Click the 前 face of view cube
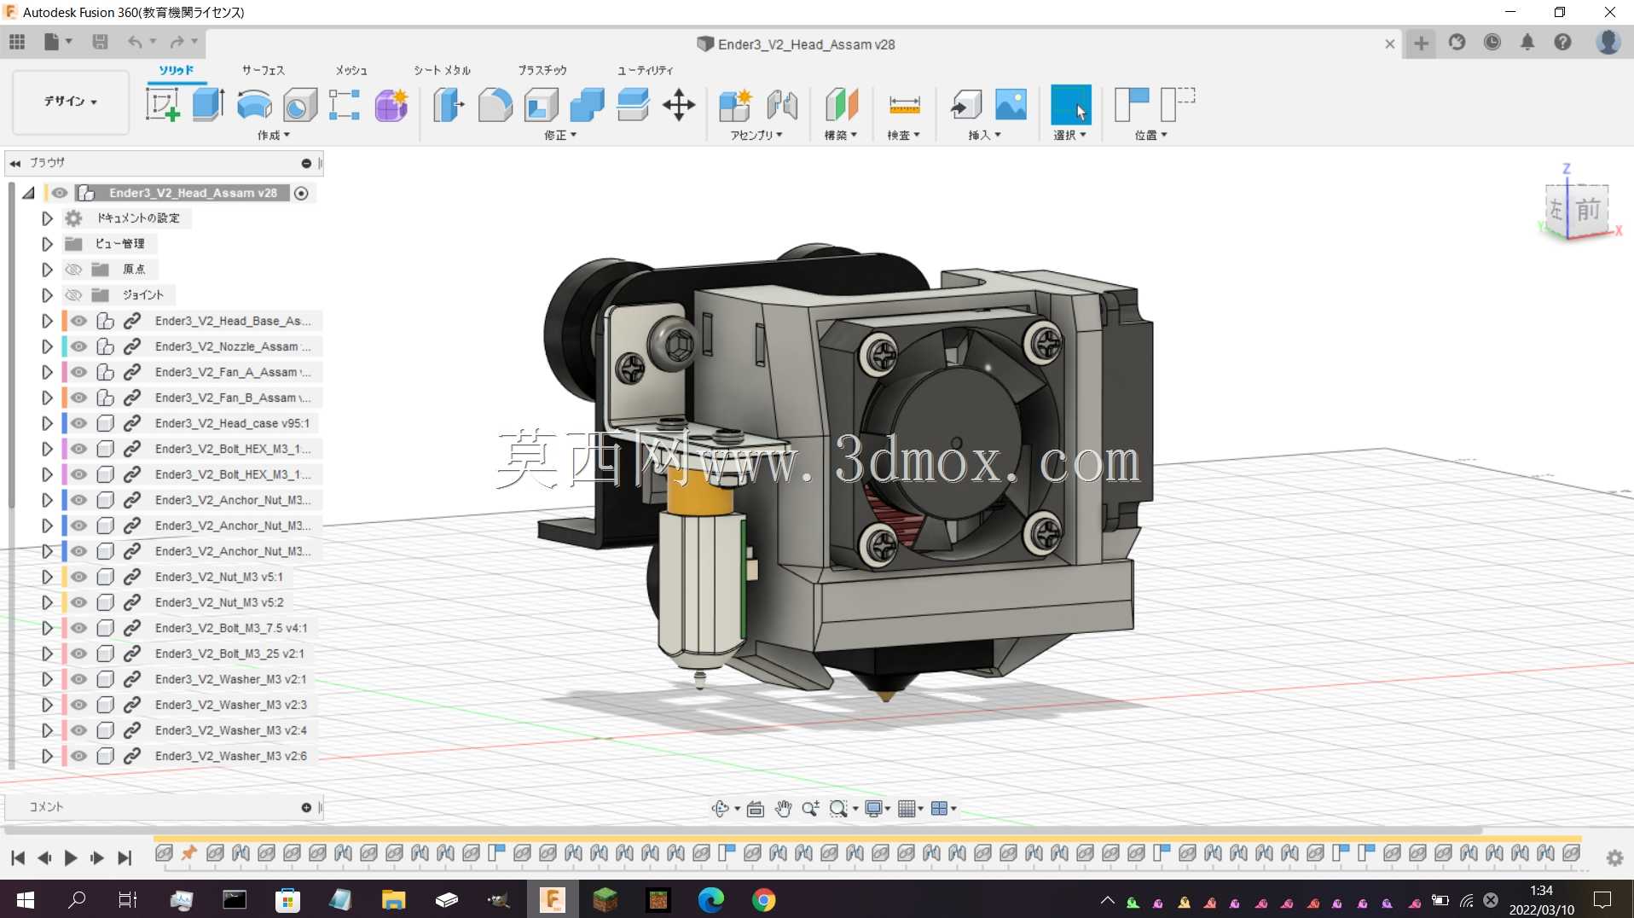Screen dimensions: 1634x918 1587,209
